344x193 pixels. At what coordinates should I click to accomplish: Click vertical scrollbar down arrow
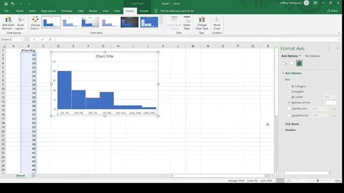276,172
